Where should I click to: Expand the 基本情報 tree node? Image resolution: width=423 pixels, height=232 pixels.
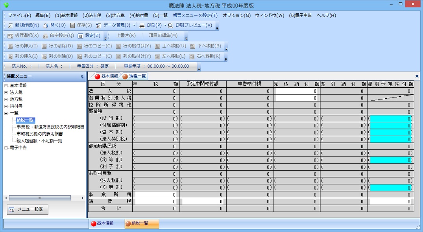click(x=6, y=86)
